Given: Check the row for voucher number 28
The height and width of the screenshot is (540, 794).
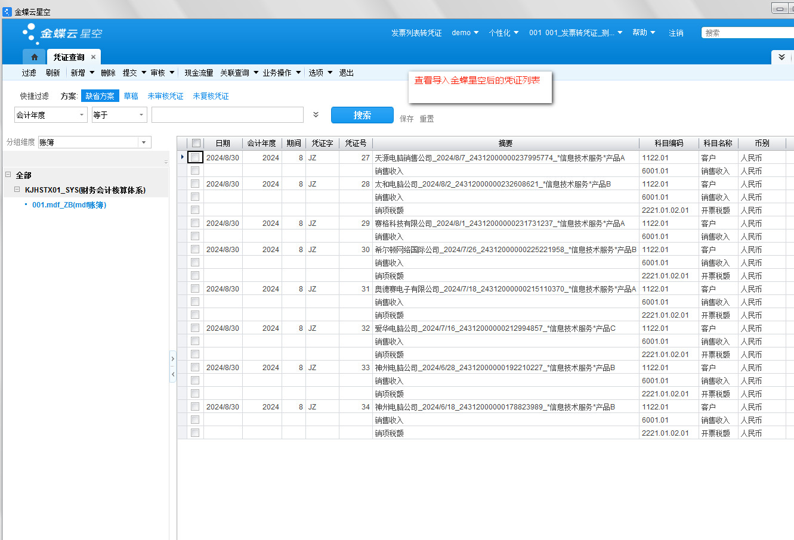Looking at the screenshot, I should (195, 184).
